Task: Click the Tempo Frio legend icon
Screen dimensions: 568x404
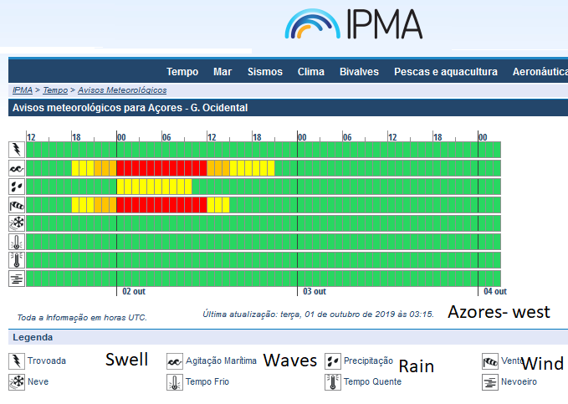Action: pyautogui.click(x=175, y=382)
